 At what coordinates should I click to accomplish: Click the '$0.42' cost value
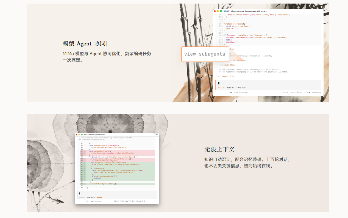[300, 92]
